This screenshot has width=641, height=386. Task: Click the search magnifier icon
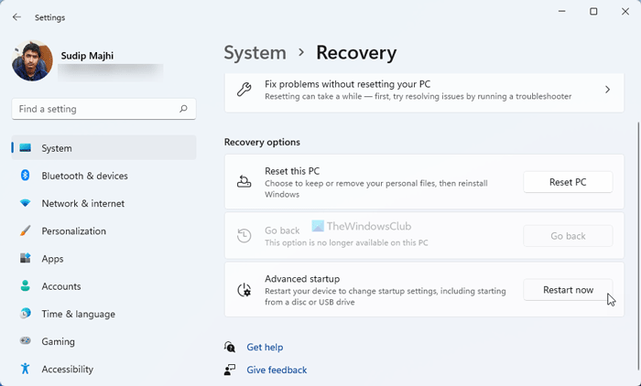[184, 110]
